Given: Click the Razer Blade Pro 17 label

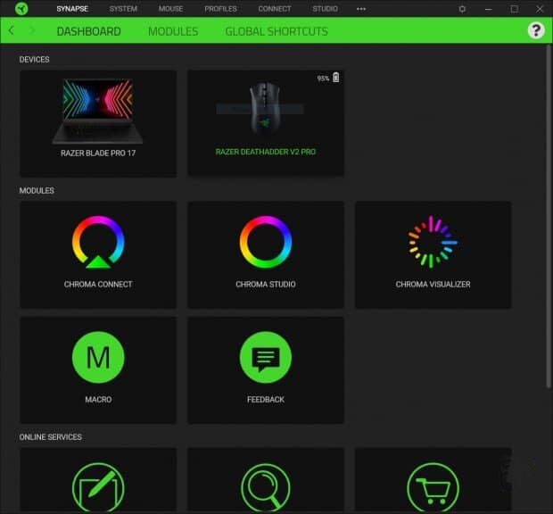Looking at the screenshot, I should click(x=98, y=153).
